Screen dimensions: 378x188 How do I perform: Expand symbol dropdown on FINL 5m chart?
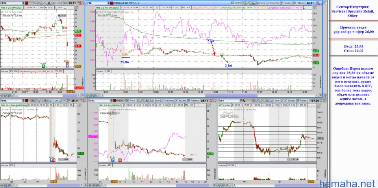(x=111, y=101)
